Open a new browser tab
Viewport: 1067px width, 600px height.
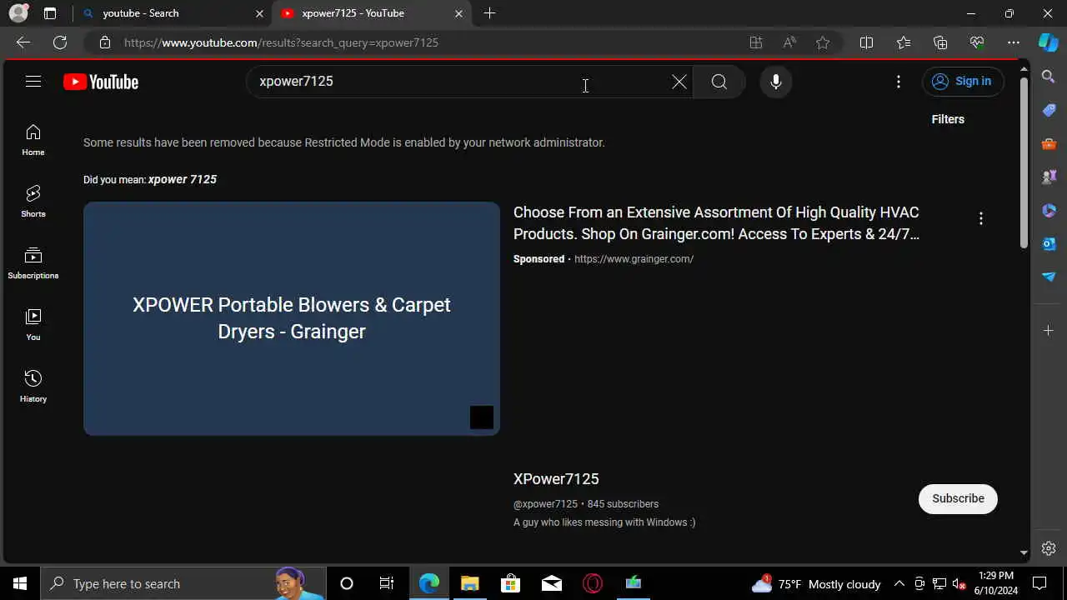(x=489, y=13)
